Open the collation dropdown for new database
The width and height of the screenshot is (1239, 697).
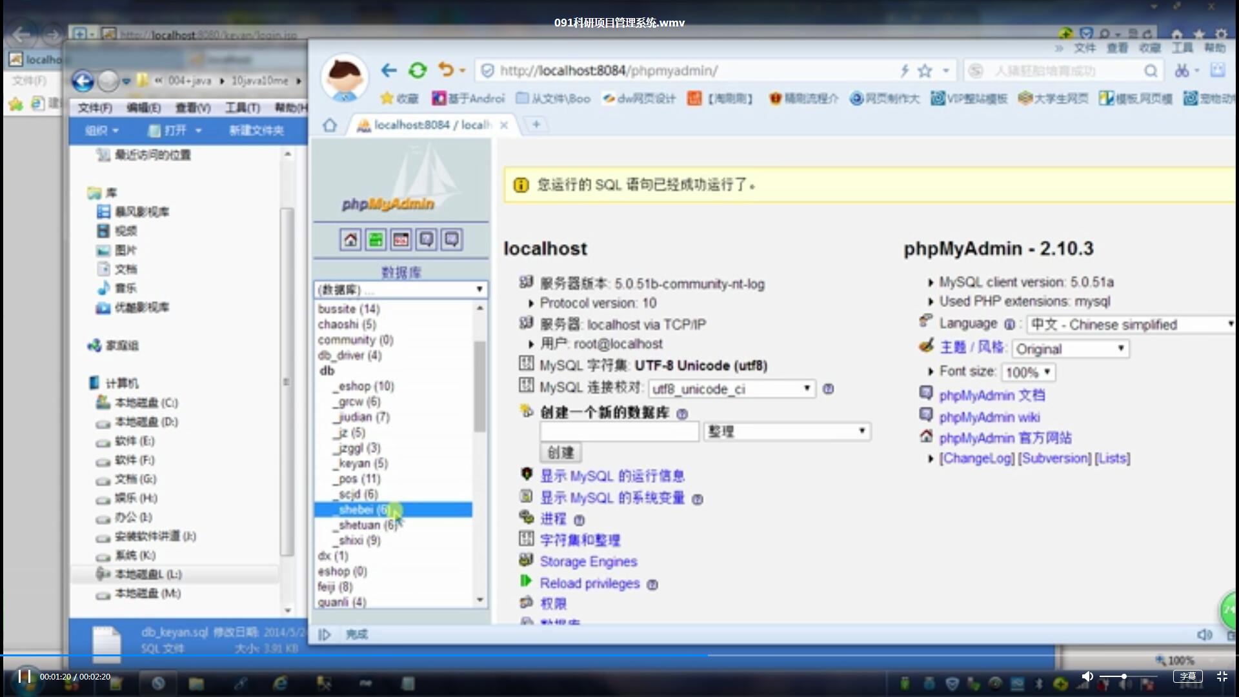pos(787,432)
